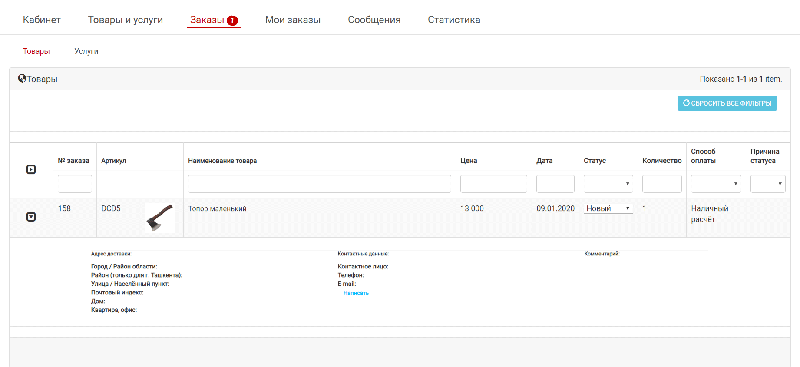Click the globe icon beside Товары heading
This screenshot has height=367, width=800.
pyautogui.click(x=22, y=79)
